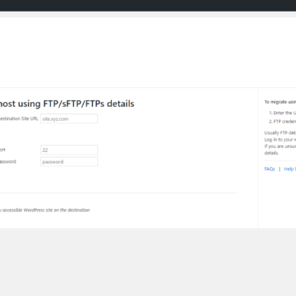Screen dimensions: 296x296
Task: Click the FTP/sFTP/FTPs details heading
Action: coord(67,104)
